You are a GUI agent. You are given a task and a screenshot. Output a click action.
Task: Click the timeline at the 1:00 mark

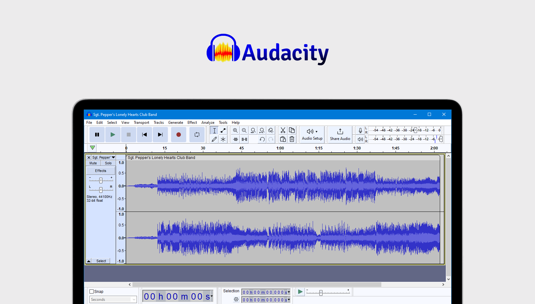click(280, 148)
